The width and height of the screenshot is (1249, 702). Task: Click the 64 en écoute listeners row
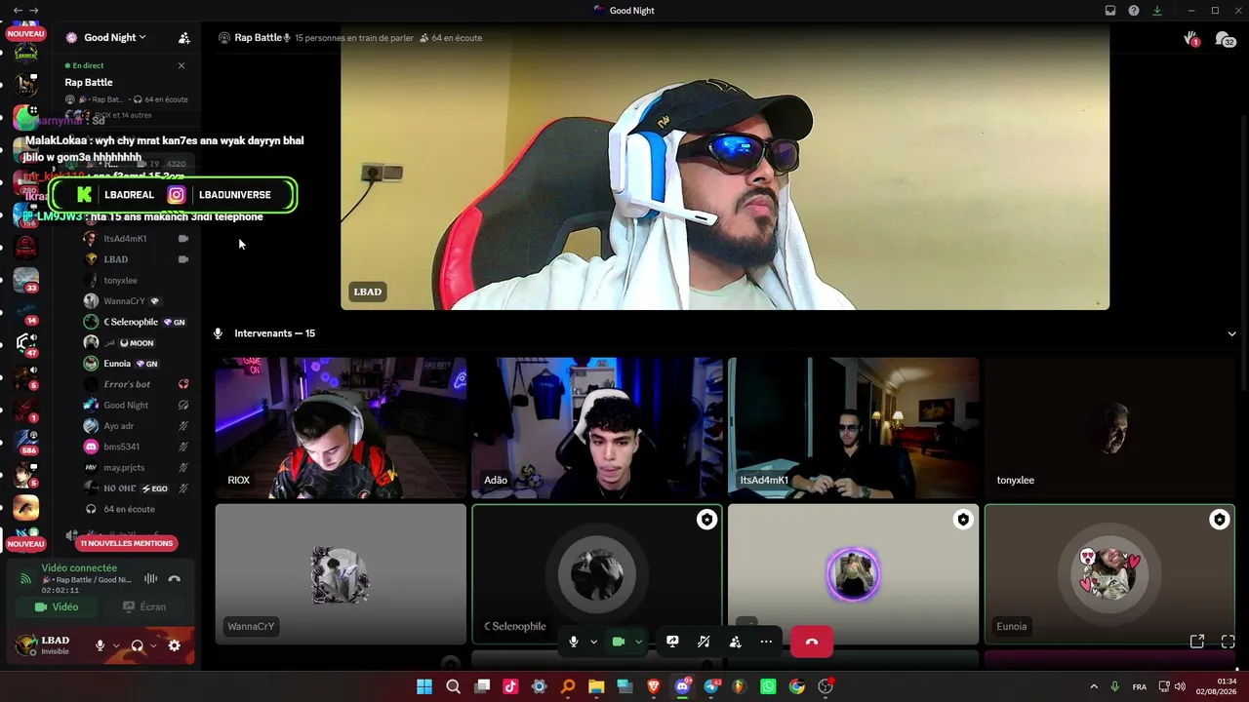[x=137, y=509]
